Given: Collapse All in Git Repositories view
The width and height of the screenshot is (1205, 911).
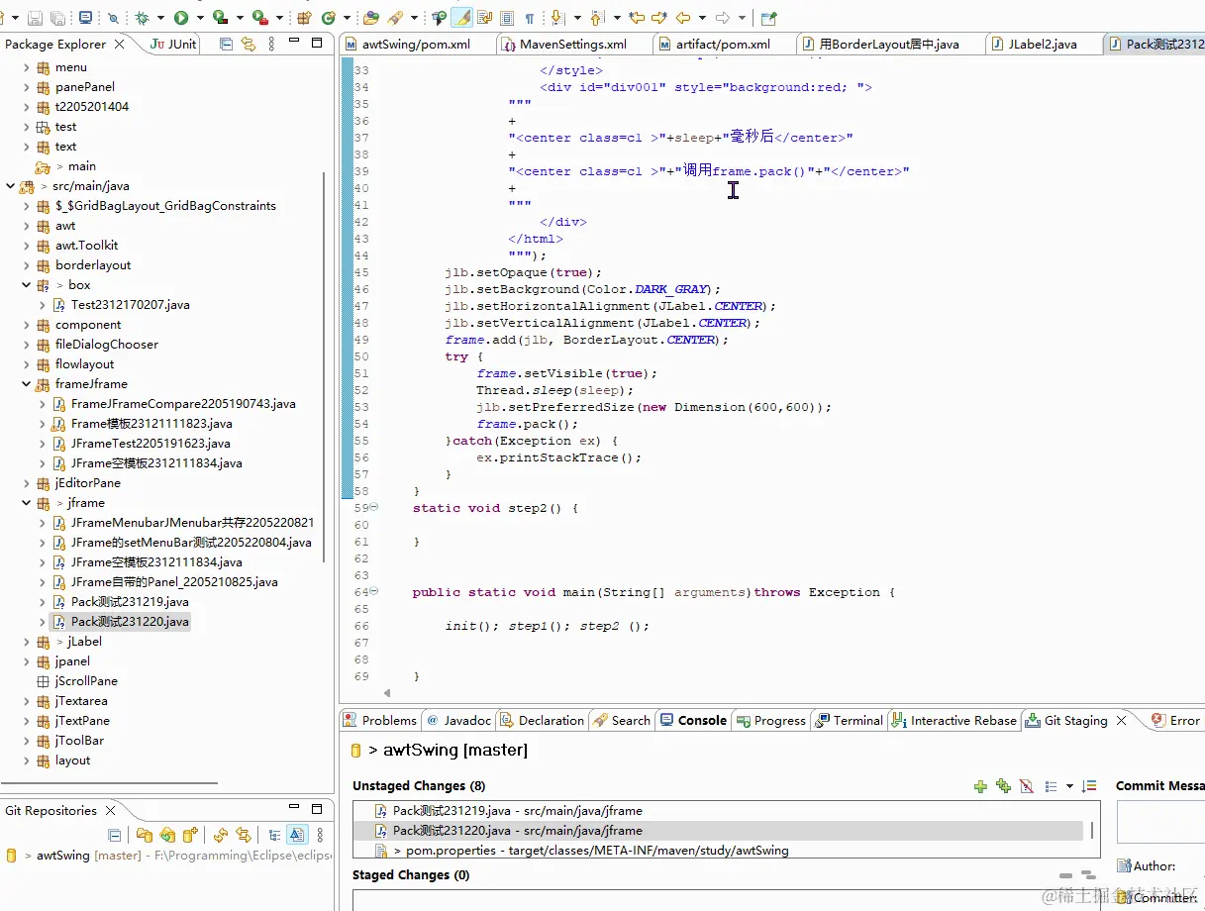Looking at the screenshot, I should pyautogui.click(x=114, y=835).
